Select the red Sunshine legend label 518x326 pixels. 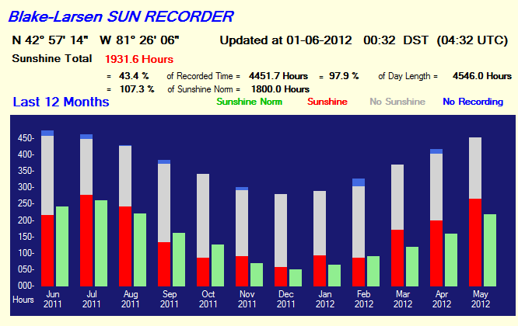[x=327, y=102]
